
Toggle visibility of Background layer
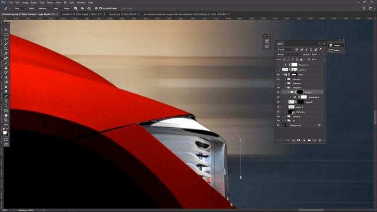click(x=279, y=125)
